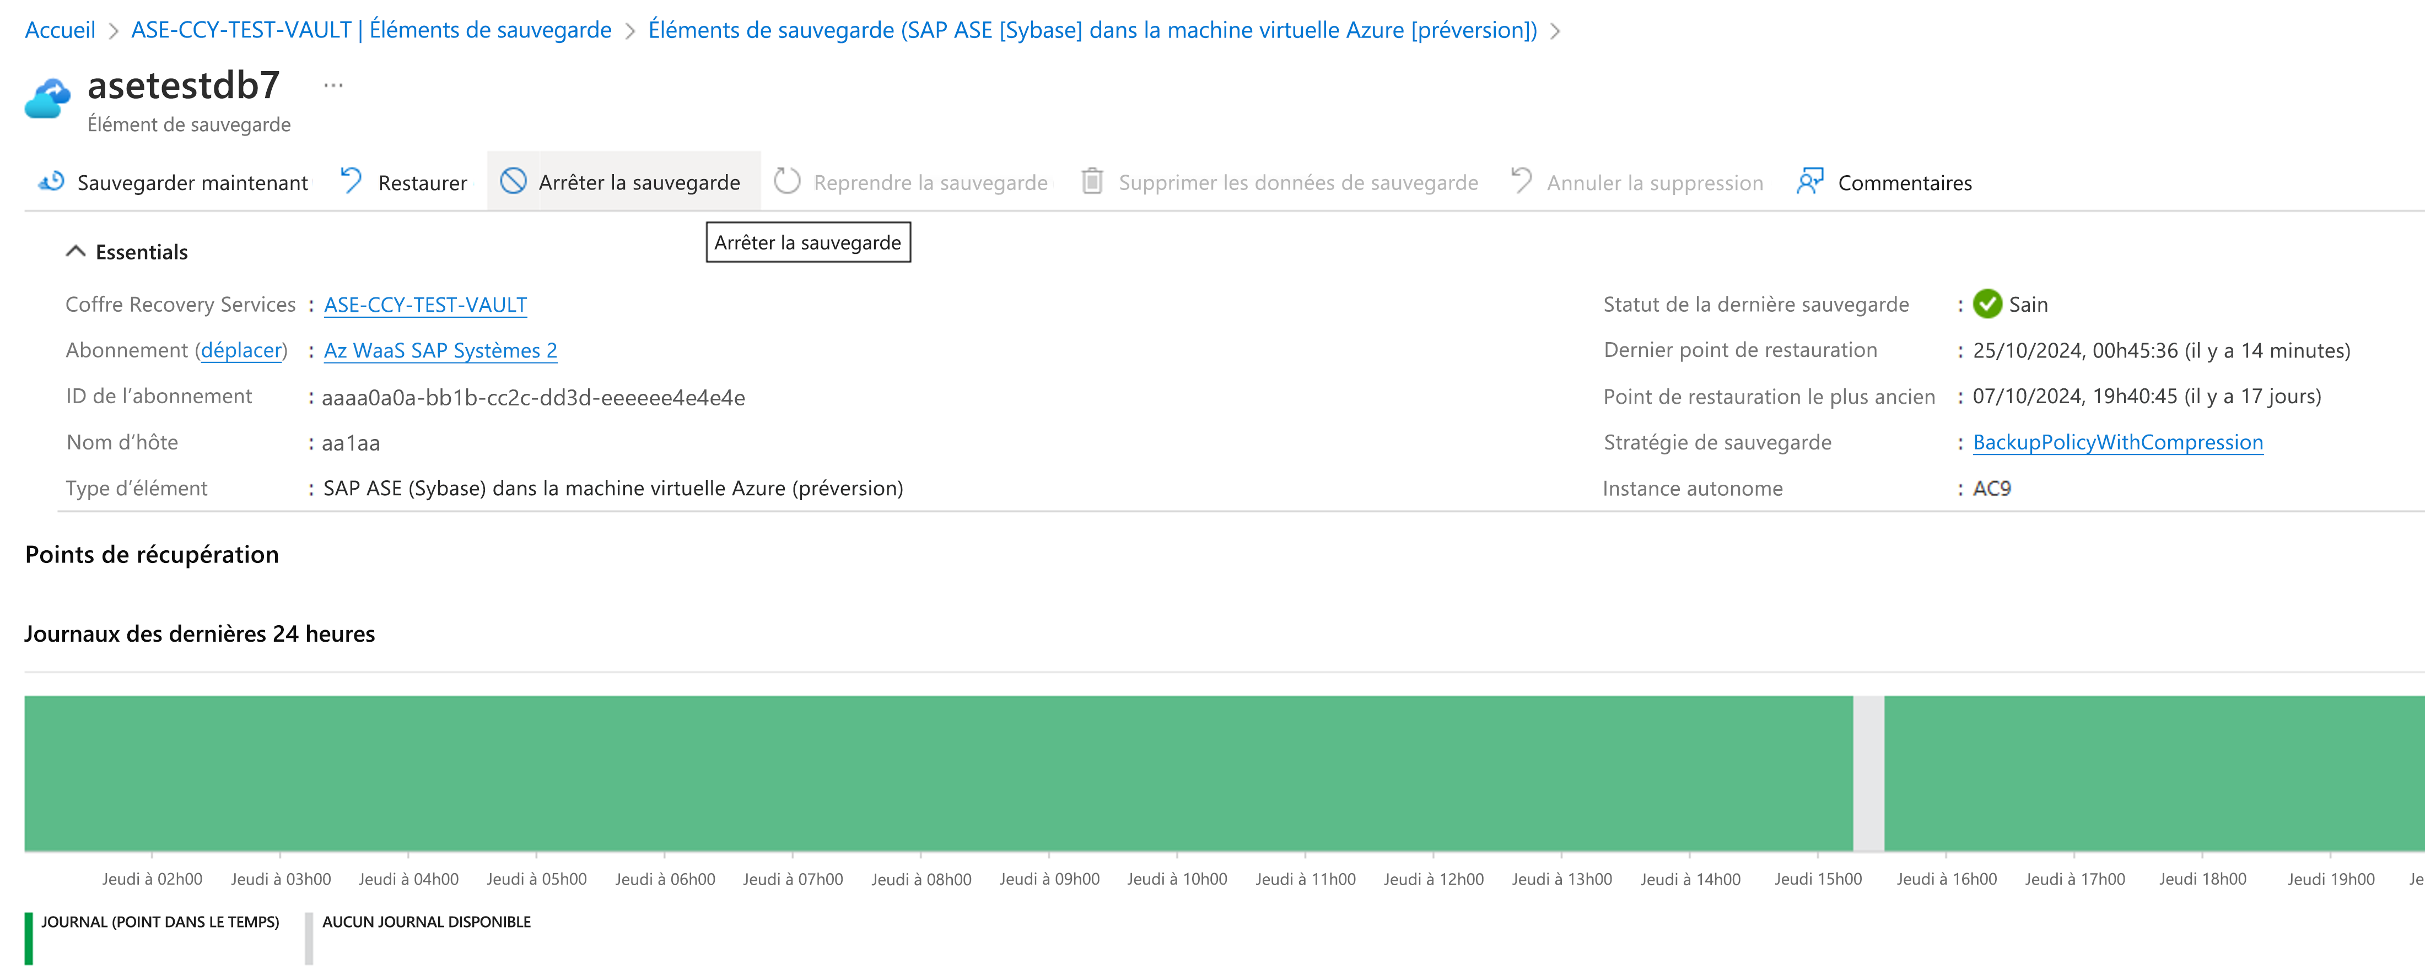Click the green journal legend swatch

point(29,937)
